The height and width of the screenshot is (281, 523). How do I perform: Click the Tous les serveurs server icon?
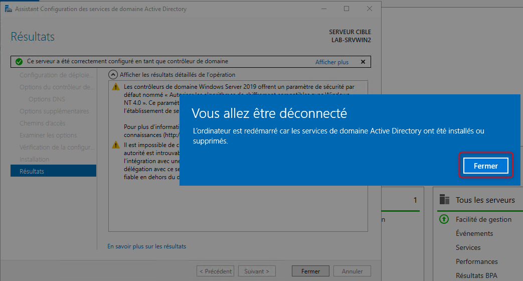pos(444,200)
